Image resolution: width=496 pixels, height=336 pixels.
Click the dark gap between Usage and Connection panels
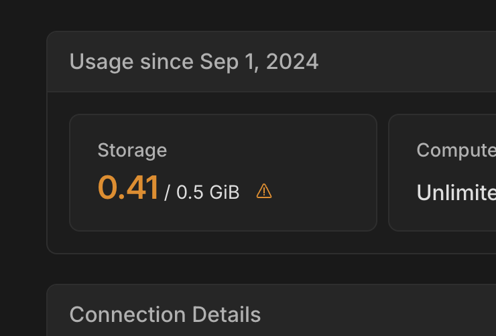[268, 269]
